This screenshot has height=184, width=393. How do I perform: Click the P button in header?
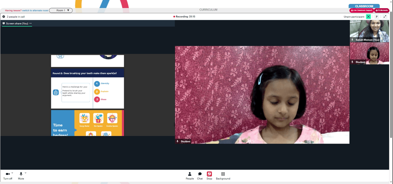[376, 17]
